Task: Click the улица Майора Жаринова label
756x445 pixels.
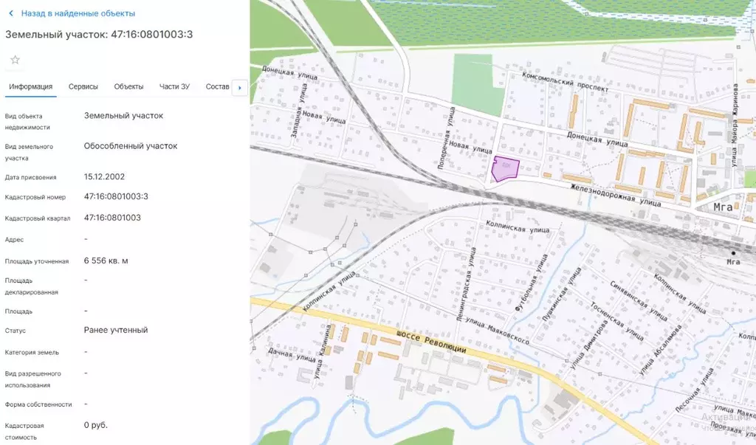Action: pyautogui.click(x=735, y=125)
